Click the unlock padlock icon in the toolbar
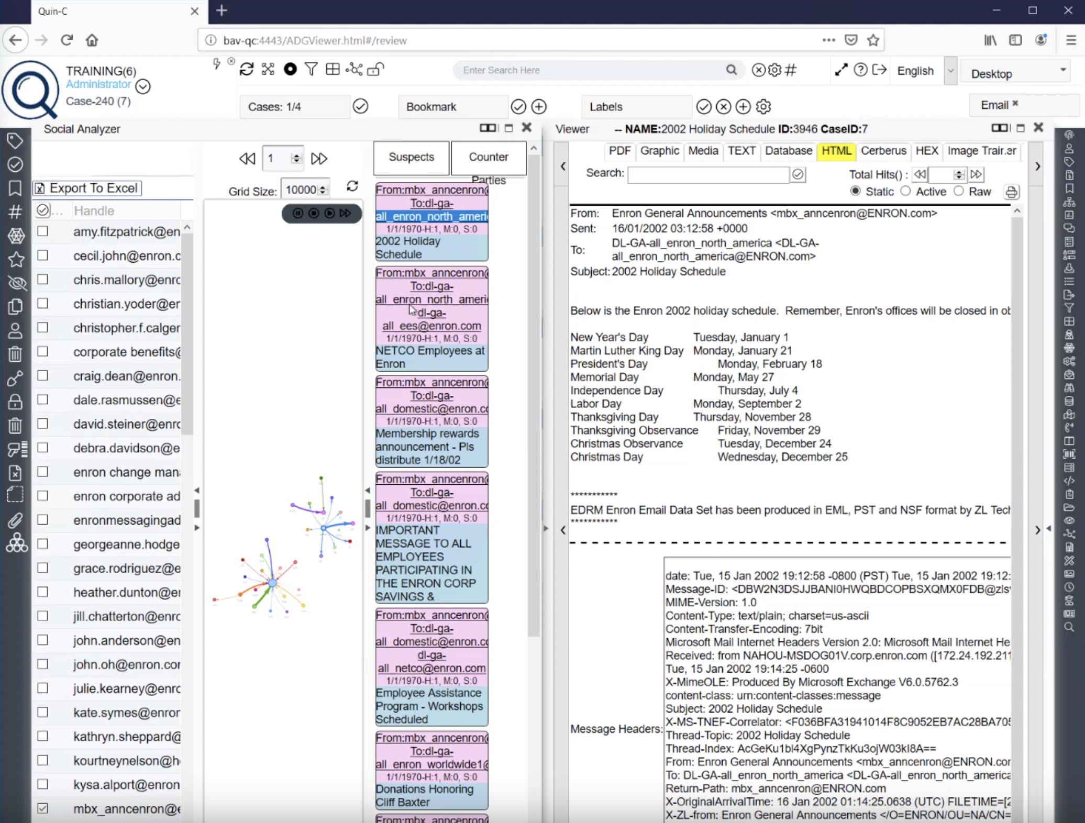The image size is (1085, 823). click(375, 69)
